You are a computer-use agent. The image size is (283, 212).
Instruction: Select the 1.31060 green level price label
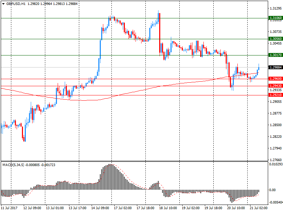pyautogui.click(x=276, y=18)
